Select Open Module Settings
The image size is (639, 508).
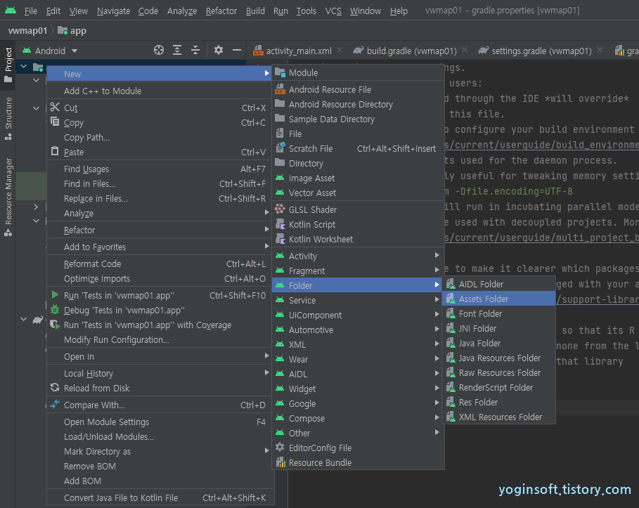[x=159, y=422]
